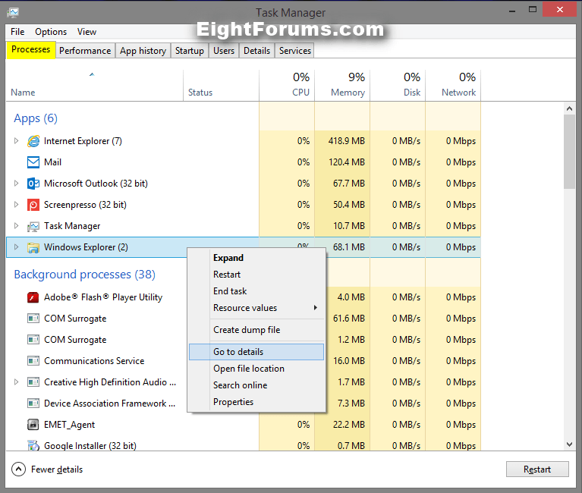Viewport: 582px width, 493px height.
Task: Click the Restart button at bottom right
Action: tap(537, 469)
